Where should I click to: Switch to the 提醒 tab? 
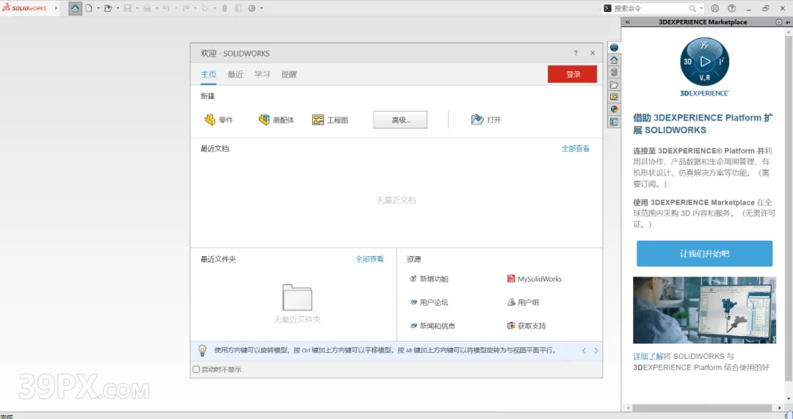pos(289,74)
